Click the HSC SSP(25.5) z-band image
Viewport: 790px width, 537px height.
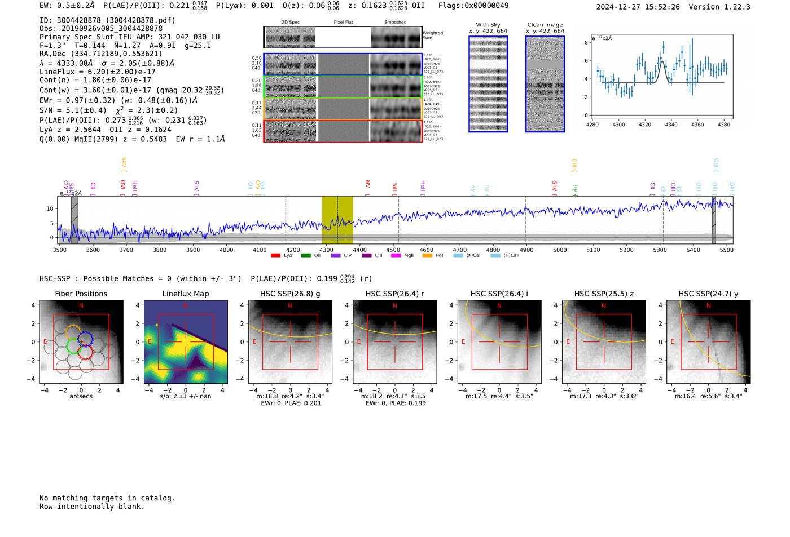click(x=604, y=342)
